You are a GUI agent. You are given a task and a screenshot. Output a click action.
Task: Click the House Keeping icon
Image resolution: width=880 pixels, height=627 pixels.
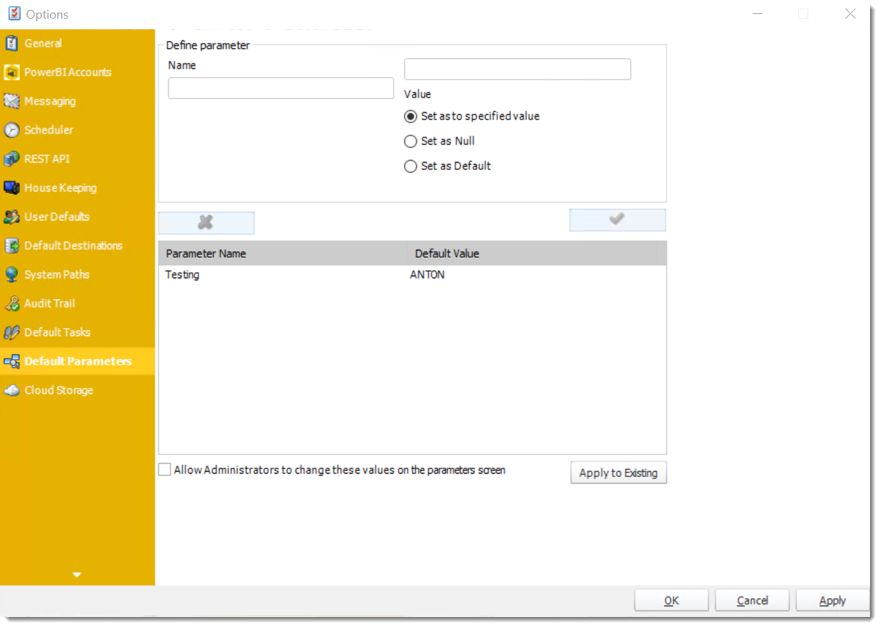(x=11, y=188)
